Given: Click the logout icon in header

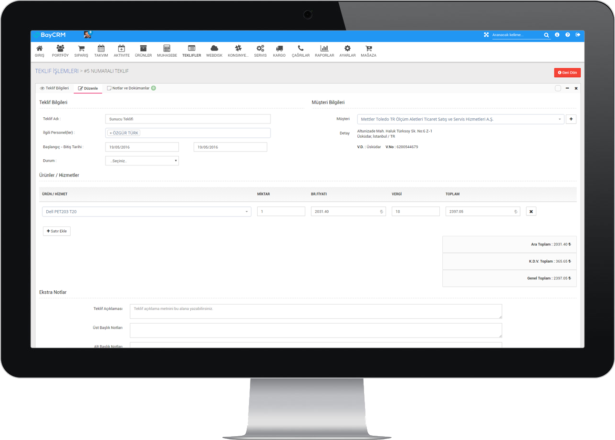Looking at the screenshot, I should click(578, 35).
